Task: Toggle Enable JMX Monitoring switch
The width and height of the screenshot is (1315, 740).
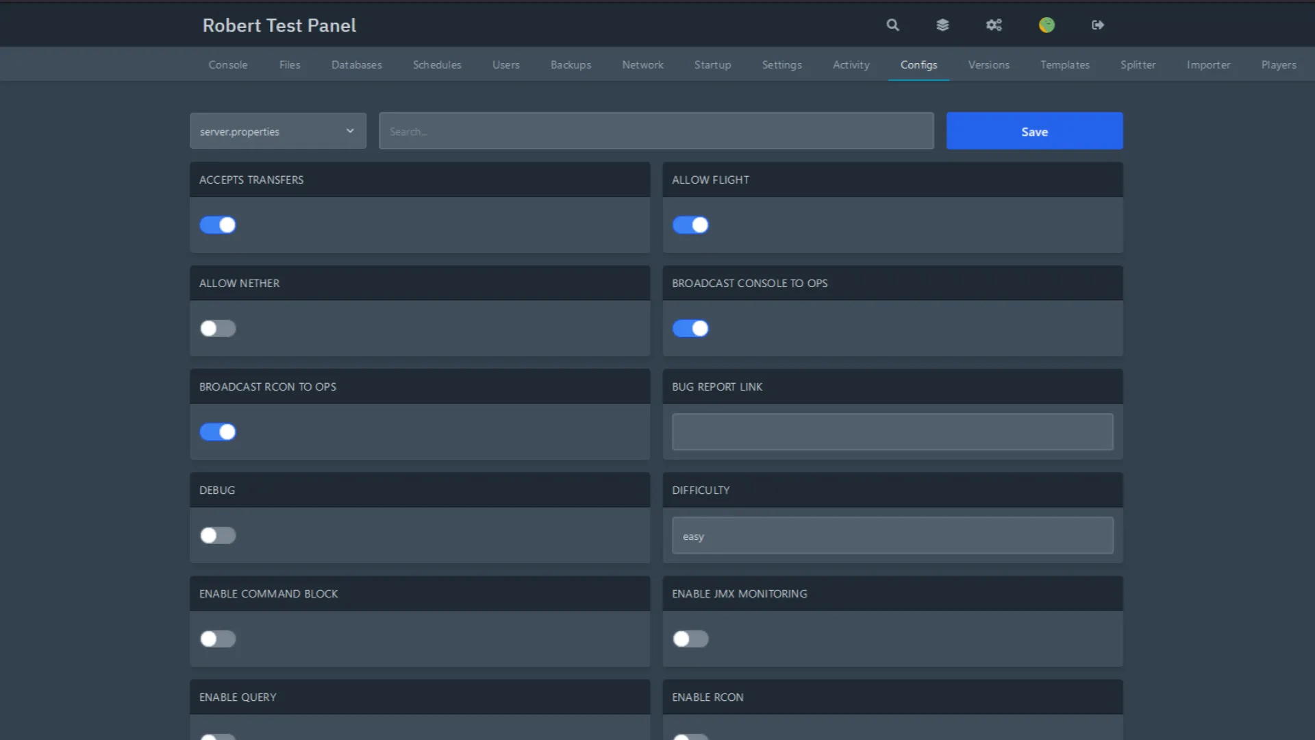Action: [x=690, y=639]
